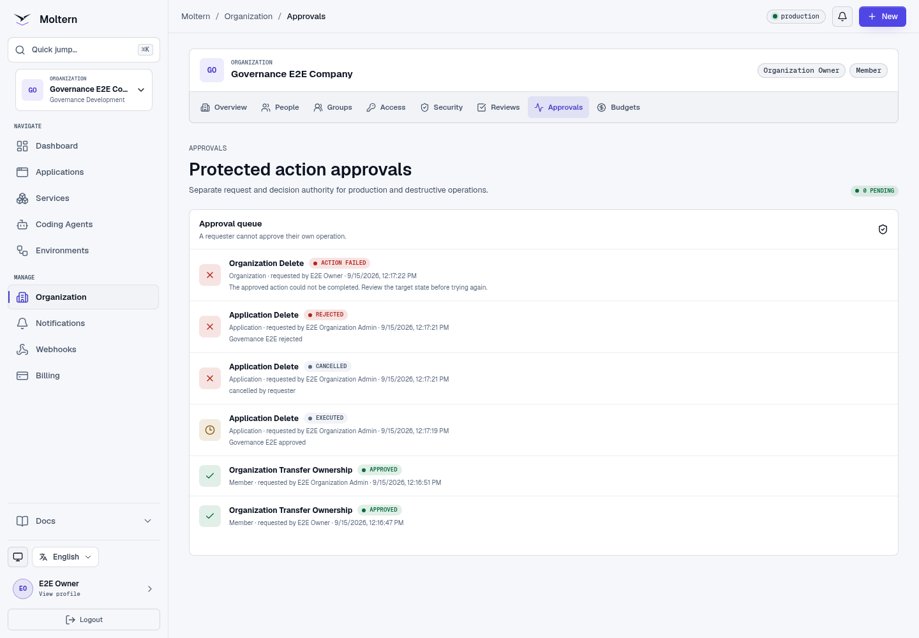Screen dimensions: 919x638
Task: Open the Security tab
Action: coord(442,107)
